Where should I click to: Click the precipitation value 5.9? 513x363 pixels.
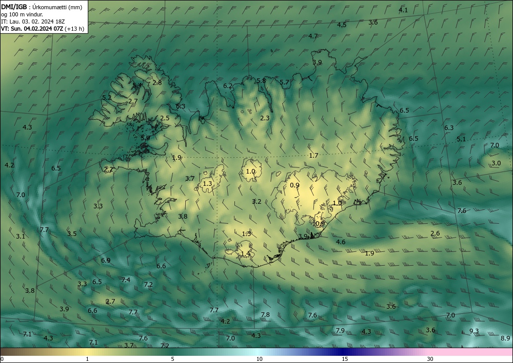(x=145, y=138)
